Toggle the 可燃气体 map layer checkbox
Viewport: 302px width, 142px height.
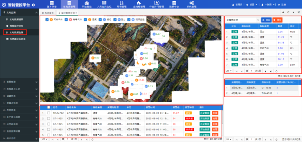point(47,20)
